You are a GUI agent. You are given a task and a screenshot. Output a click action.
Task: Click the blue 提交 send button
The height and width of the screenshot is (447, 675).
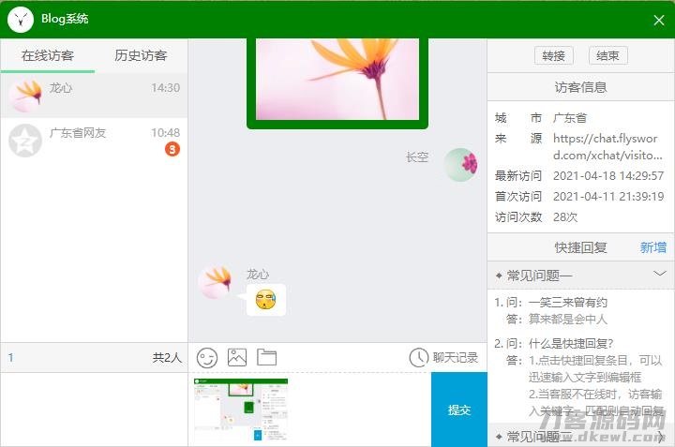[459, 410]
